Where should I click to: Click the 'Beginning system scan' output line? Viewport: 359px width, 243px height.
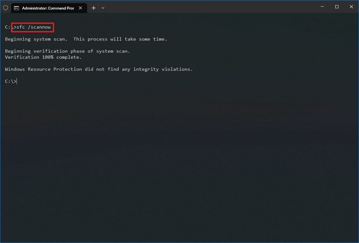pyautogui.click(x=86, y=39)
